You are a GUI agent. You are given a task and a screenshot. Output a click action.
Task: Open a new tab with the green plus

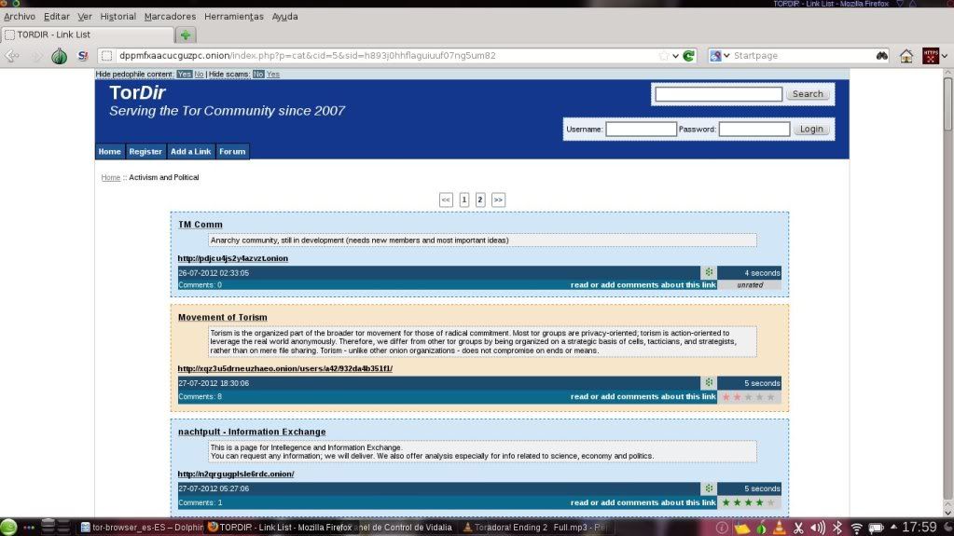coord(186,34)
